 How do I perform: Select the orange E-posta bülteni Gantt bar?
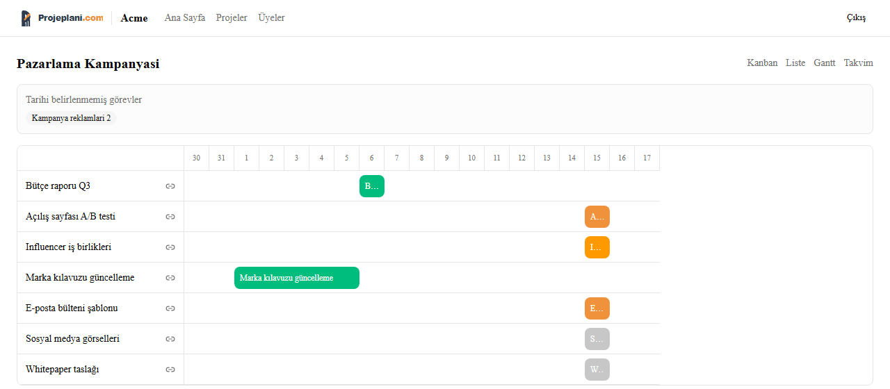[597, 308]
